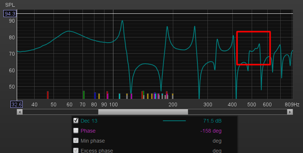Click the red marker bar near 47 Hz

click(x=48, y=95)
